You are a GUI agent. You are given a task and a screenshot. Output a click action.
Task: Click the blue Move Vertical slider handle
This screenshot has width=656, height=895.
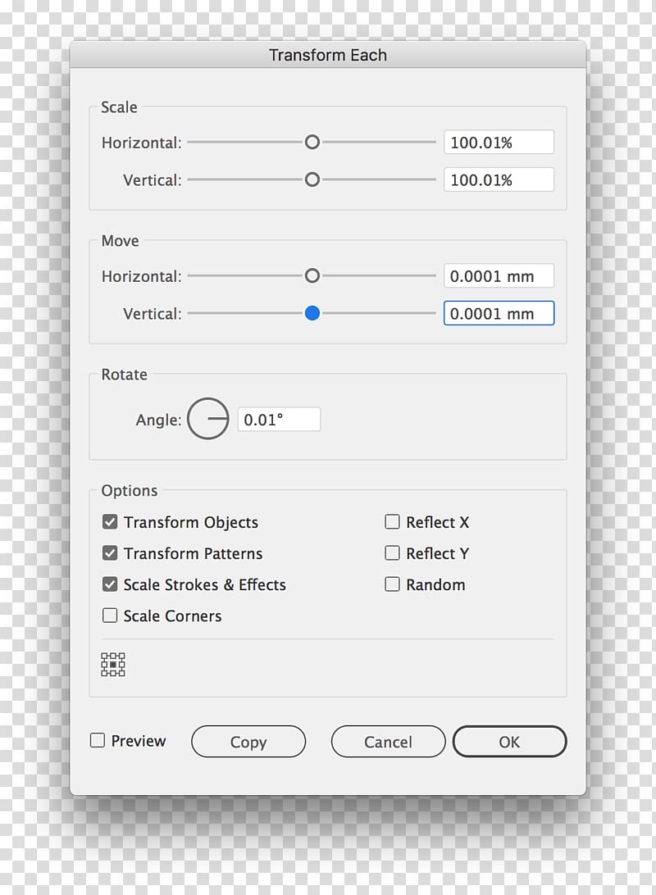(x=312, y=313)
